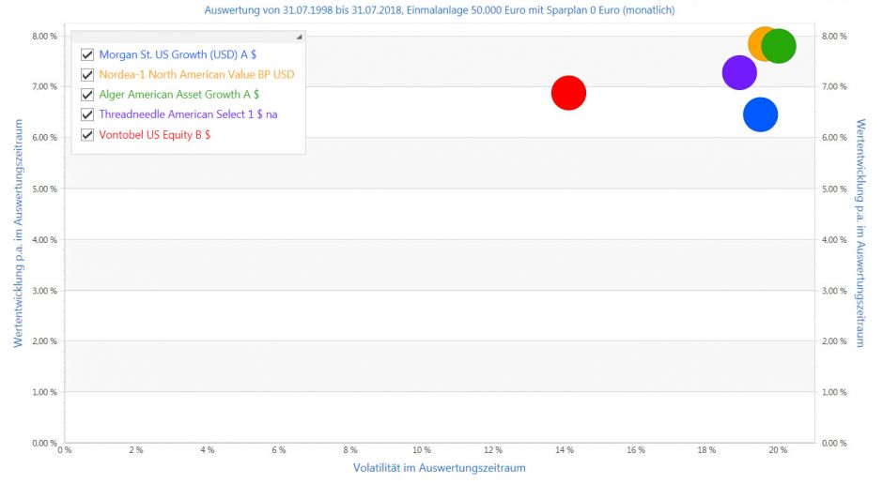Uncheck Nordea-1 North American Value checkbox
This screenshot has height=484, width=883.
[x=87, y=74]
